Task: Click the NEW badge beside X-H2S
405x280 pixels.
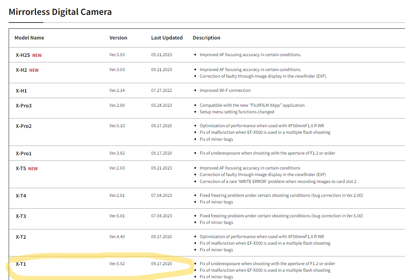Action: pyautogui.click(x=37, y=55)
